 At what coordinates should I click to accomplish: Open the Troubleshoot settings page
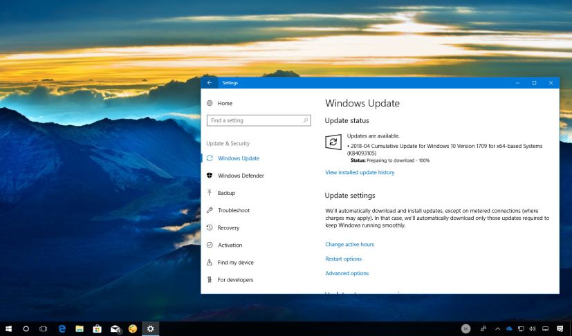(234, 210)
